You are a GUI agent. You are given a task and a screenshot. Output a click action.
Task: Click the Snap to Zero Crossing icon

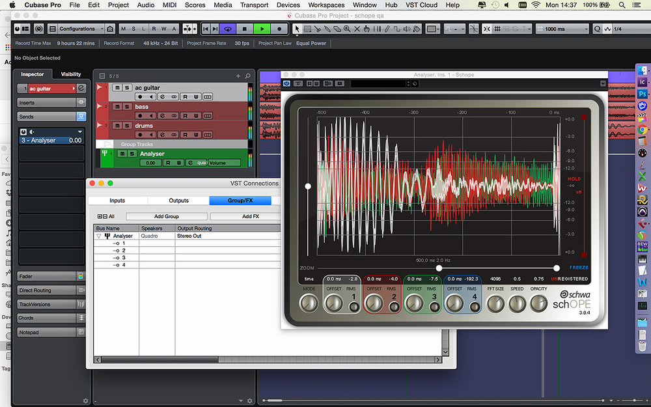pyautogui.click(x=473, y=29)
